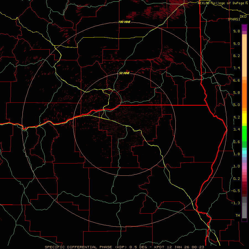Click the 1.8 legend value
Image resolution: width=249 pixels, height=249 pixels.
237,154
